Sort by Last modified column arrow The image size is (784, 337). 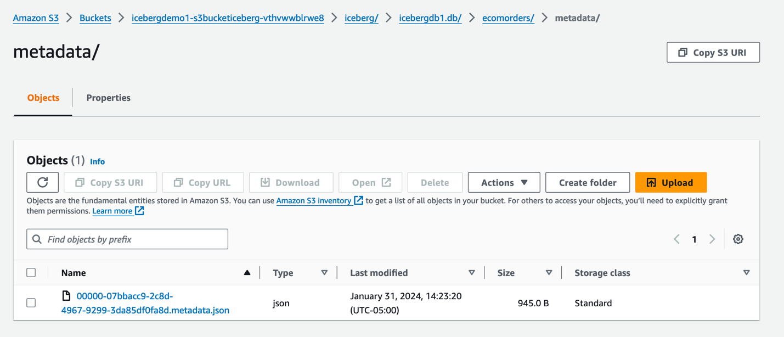[x=471, y=272]
